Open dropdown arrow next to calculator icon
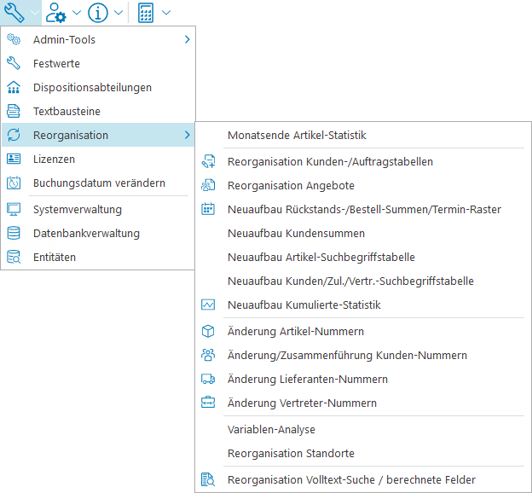The width and height of the screenshot is (532, 493). coord(165,13)
